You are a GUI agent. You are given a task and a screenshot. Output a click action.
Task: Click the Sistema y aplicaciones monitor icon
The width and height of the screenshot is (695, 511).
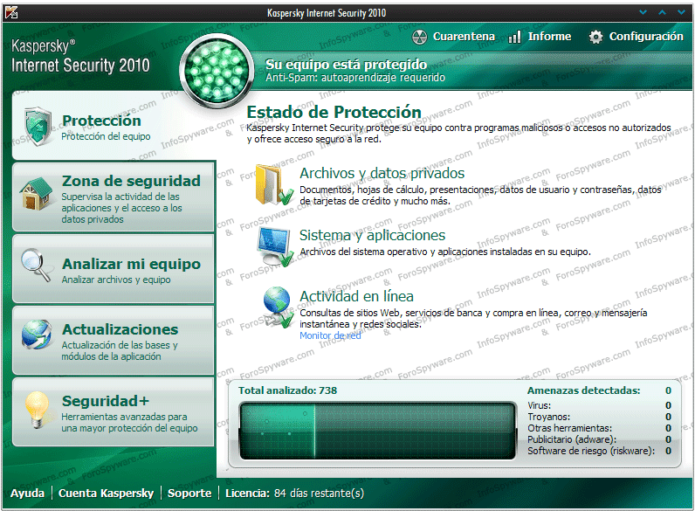point(275,246)
